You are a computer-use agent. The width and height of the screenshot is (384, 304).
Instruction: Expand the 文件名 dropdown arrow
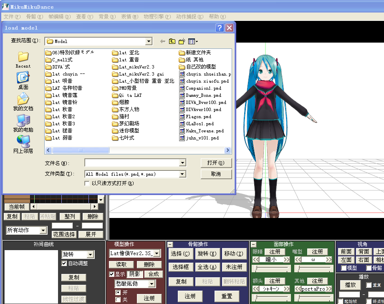coord(182,163)
